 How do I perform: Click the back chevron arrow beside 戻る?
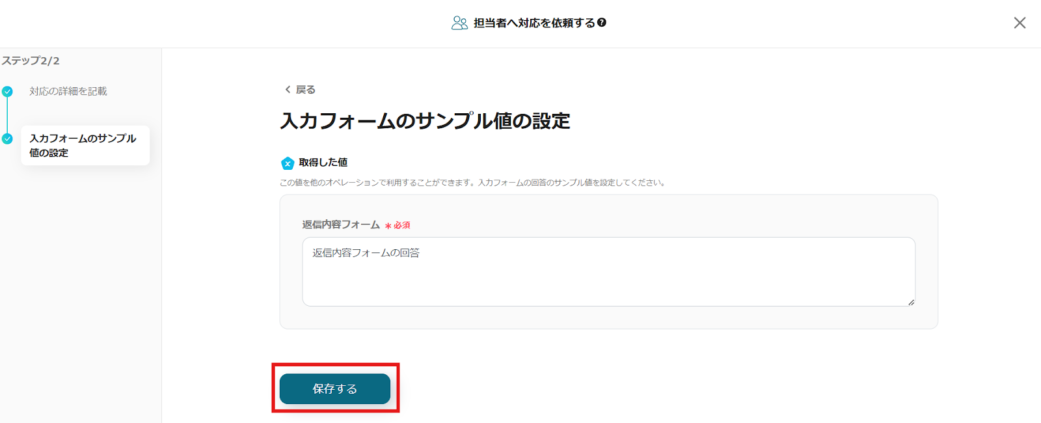(288, 90)
